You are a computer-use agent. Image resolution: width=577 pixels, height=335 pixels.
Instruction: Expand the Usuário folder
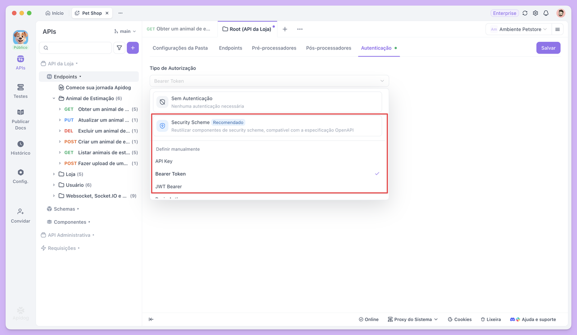pos(54,185)
